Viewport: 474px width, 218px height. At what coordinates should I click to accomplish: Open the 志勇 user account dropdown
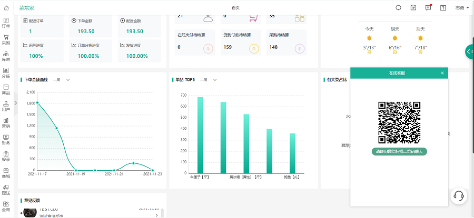[462, 8]
